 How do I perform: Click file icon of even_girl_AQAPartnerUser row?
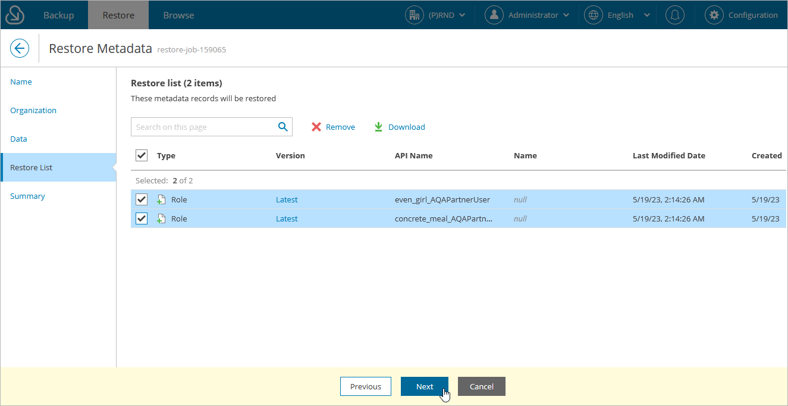click(161, 199)
